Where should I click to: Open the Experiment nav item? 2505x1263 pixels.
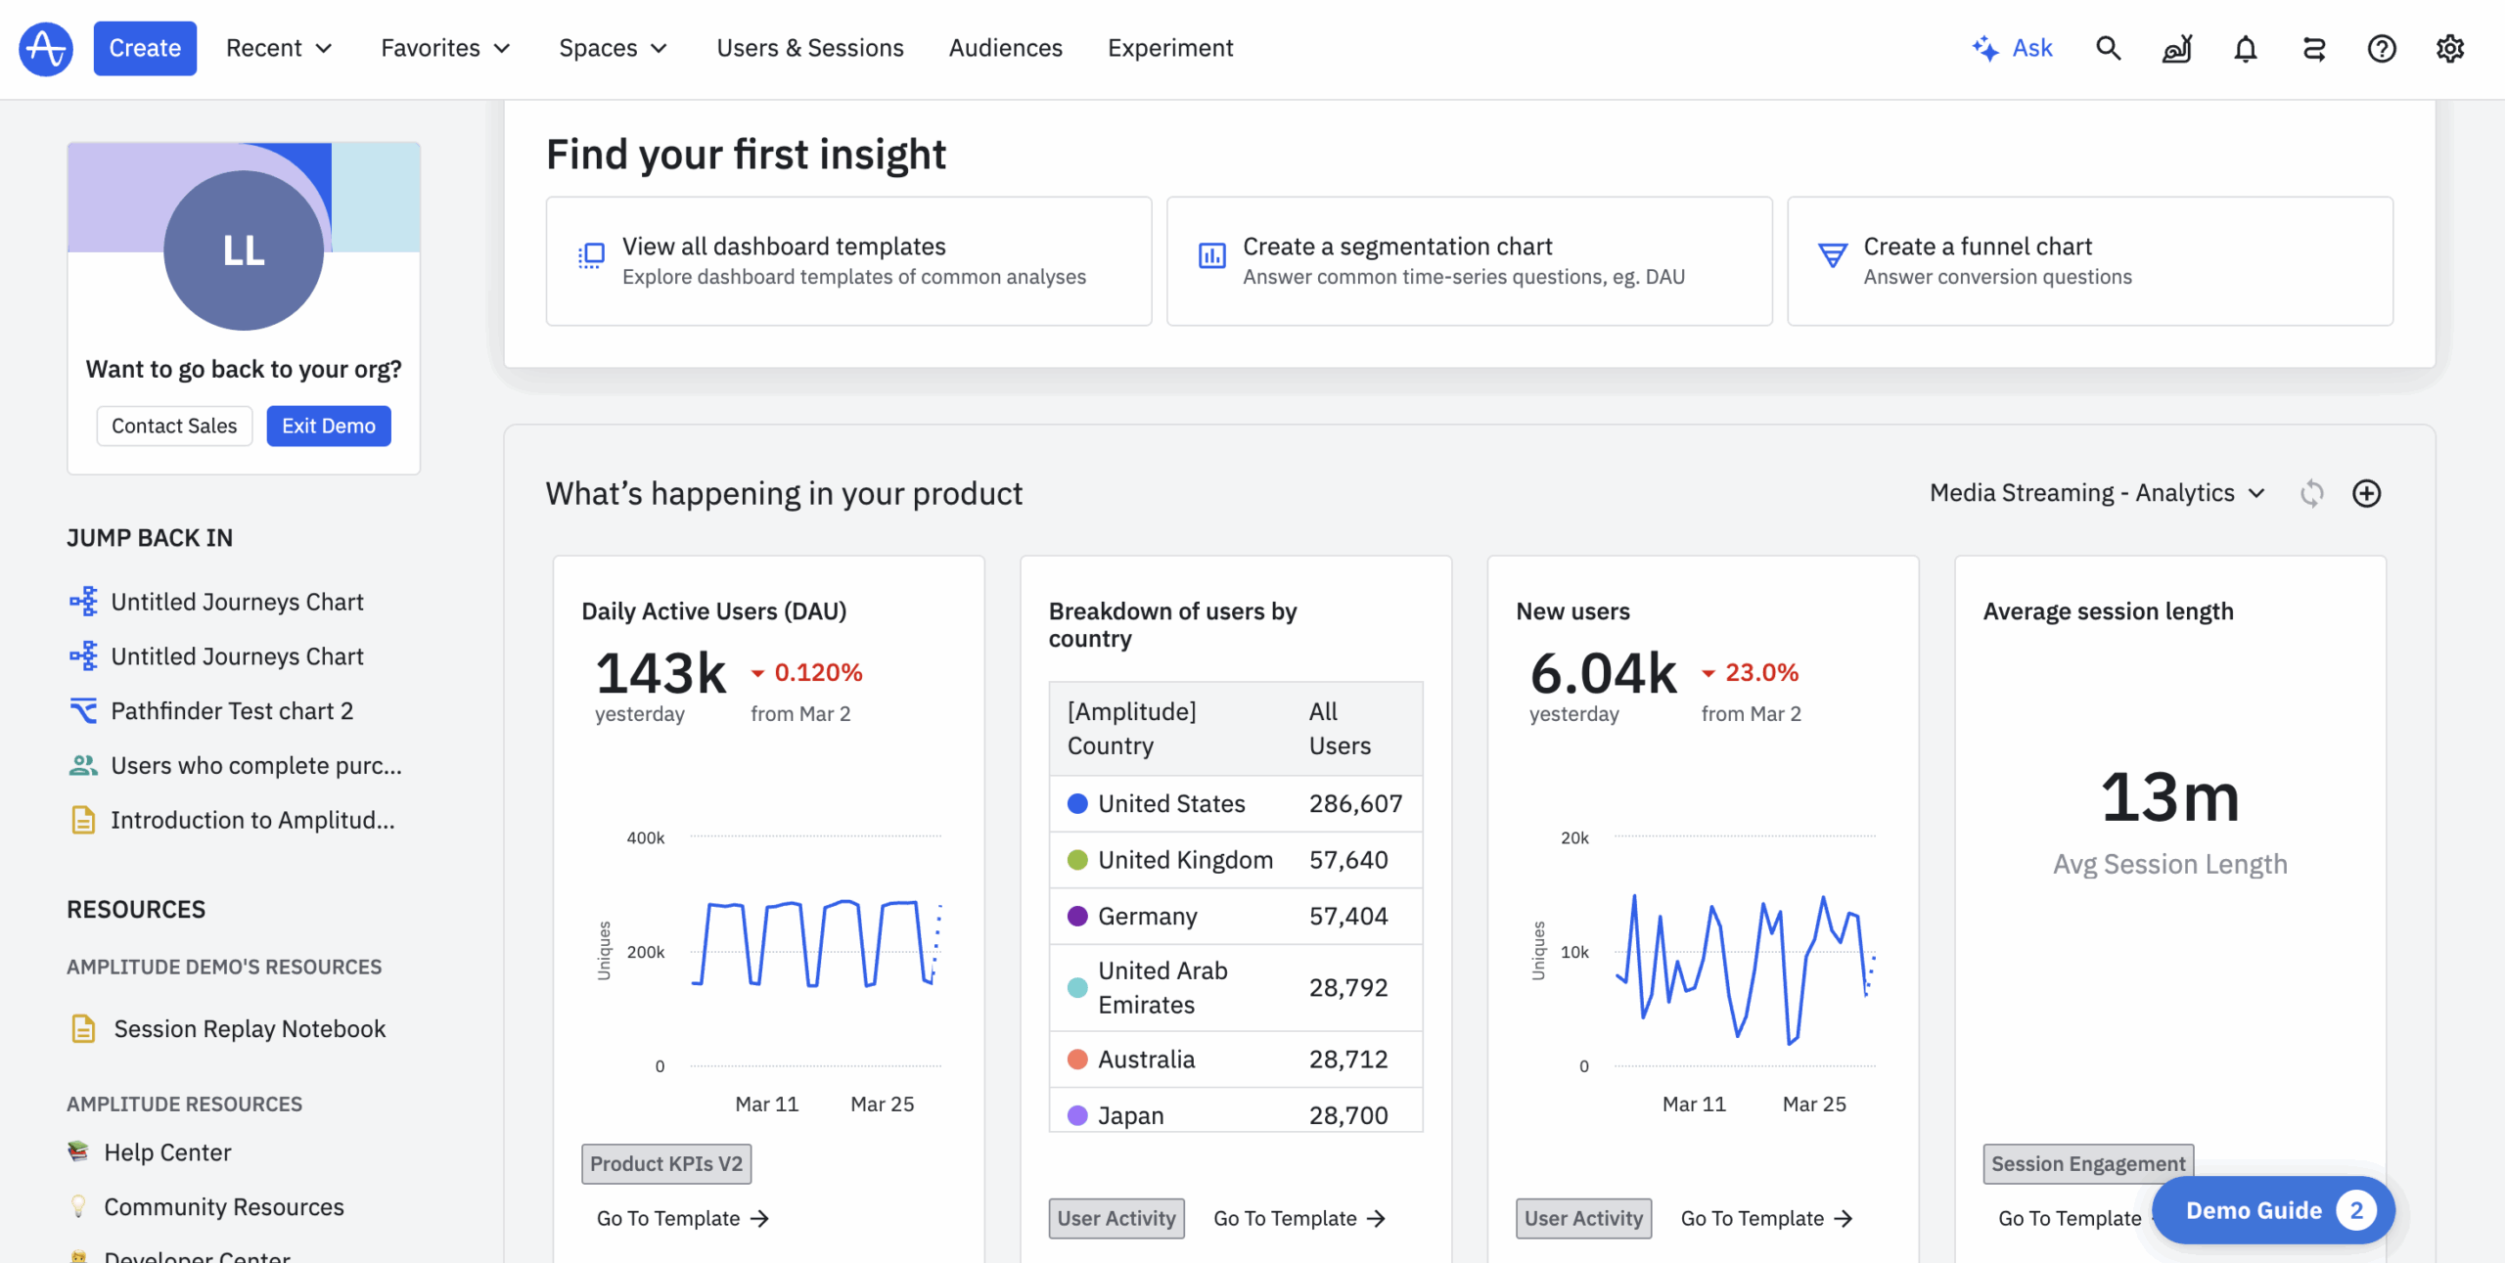pos(1170,48)
